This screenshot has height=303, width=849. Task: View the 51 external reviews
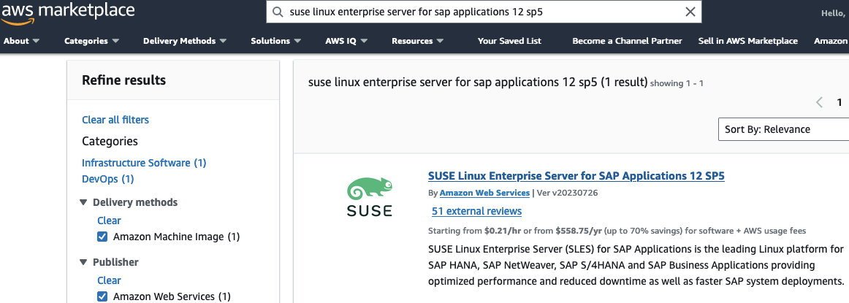click(476, 211)
